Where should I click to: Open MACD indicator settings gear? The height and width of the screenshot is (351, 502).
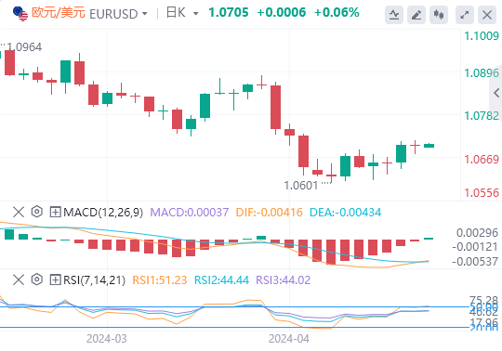click(37, 212)
